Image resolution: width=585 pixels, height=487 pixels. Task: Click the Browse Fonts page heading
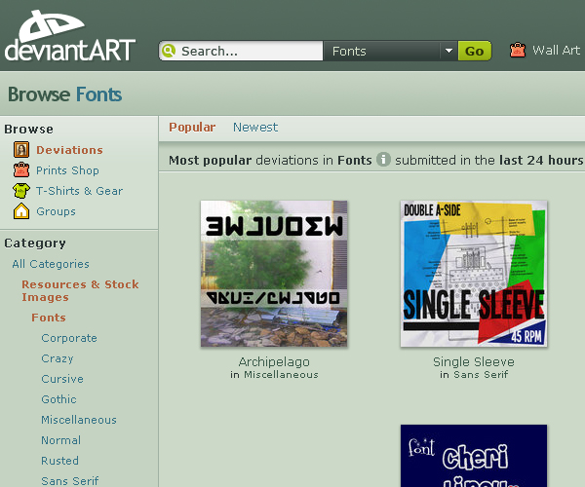(x=65, y=94)
